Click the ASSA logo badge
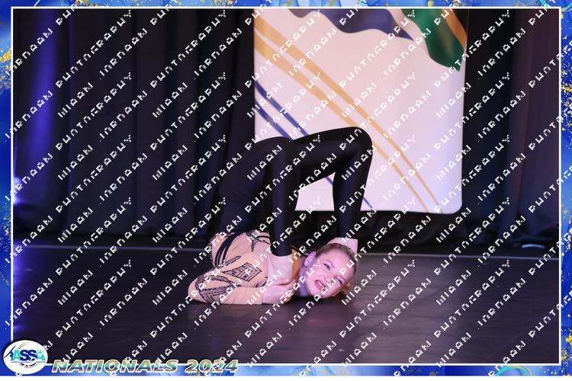This screenshot has width=572, height=381. tap(25, 357)
